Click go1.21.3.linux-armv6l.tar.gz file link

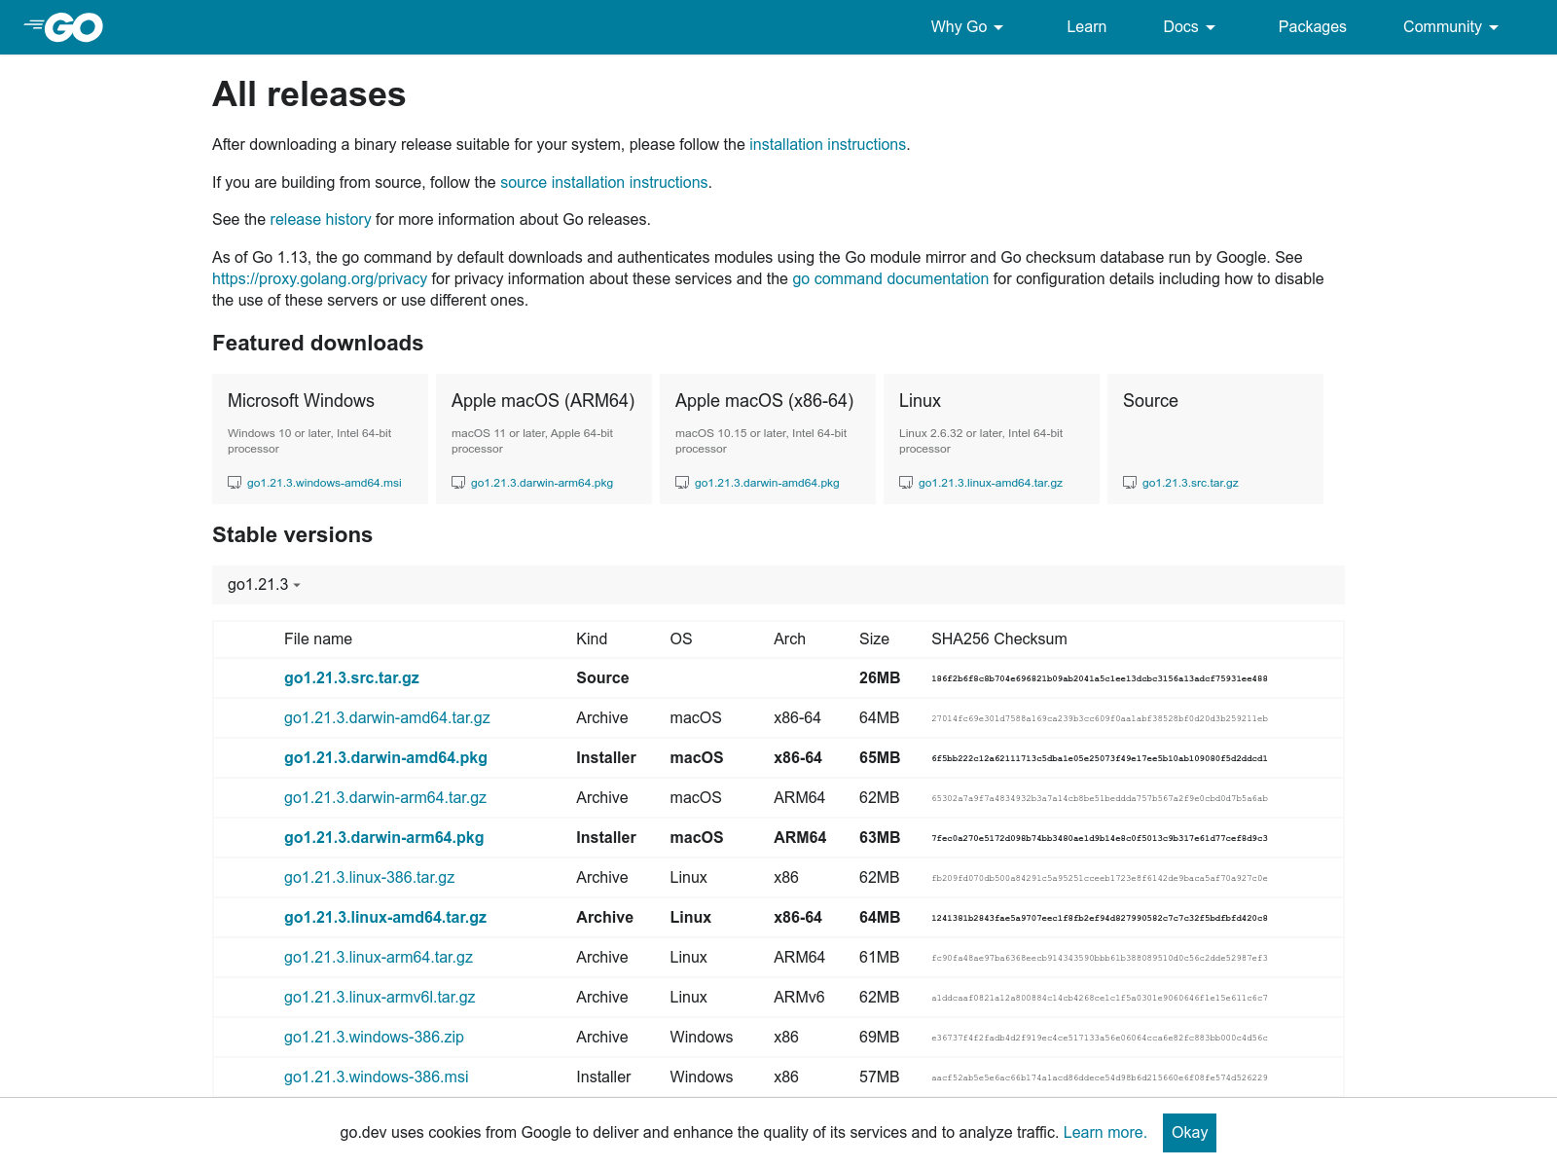pos(380,998)
